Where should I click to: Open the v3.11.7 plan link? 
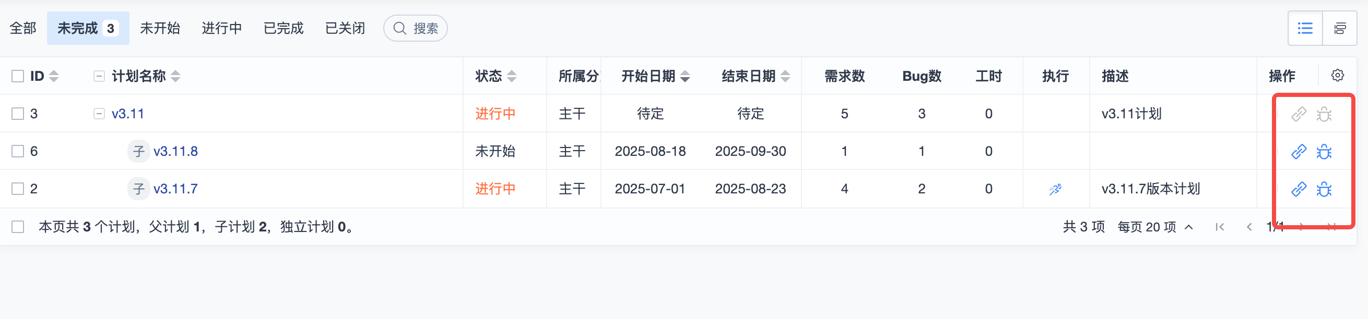pos(175,189)
